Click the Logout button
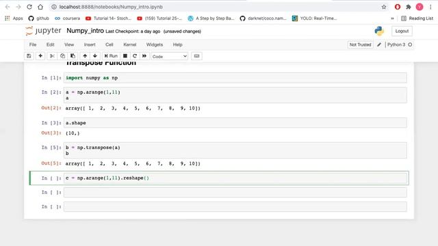 402,31
